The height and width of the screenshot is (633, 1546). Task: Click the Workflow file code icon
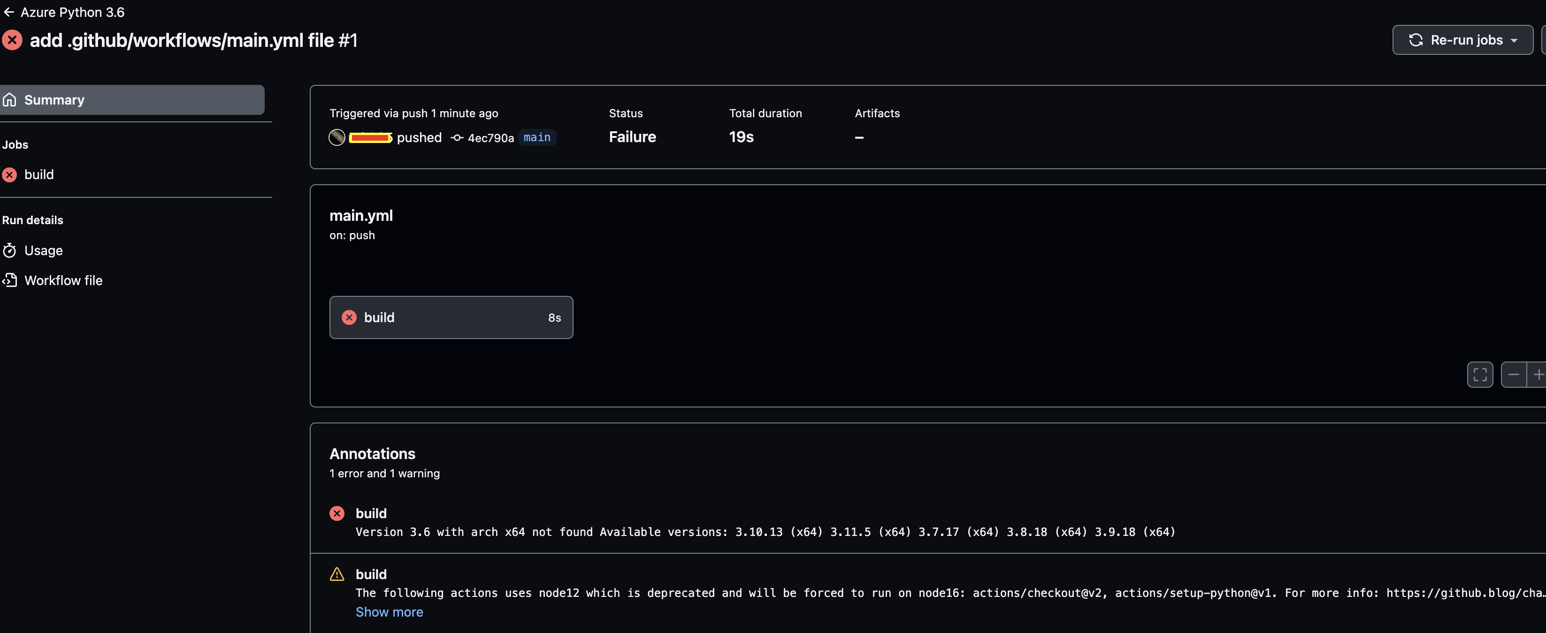(x=9, y=280)
